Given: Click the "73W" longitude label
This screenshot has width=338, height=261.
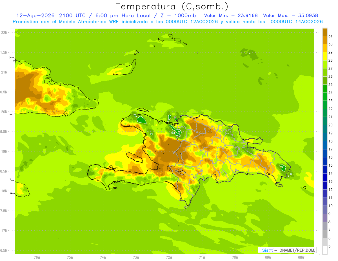Looking at the screenshot, I should pyautogui.click(x=136, y=257).
